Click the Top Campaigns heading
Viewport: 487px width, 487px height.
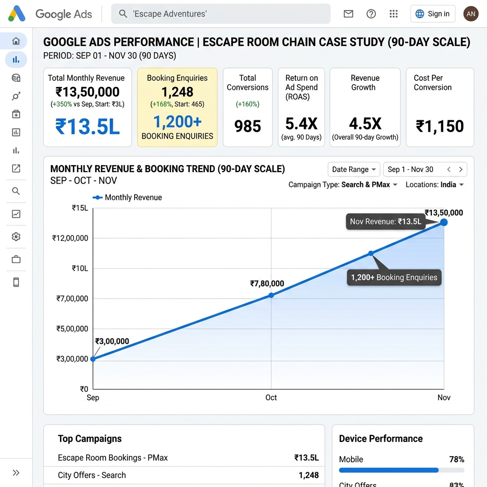(90, 438)
